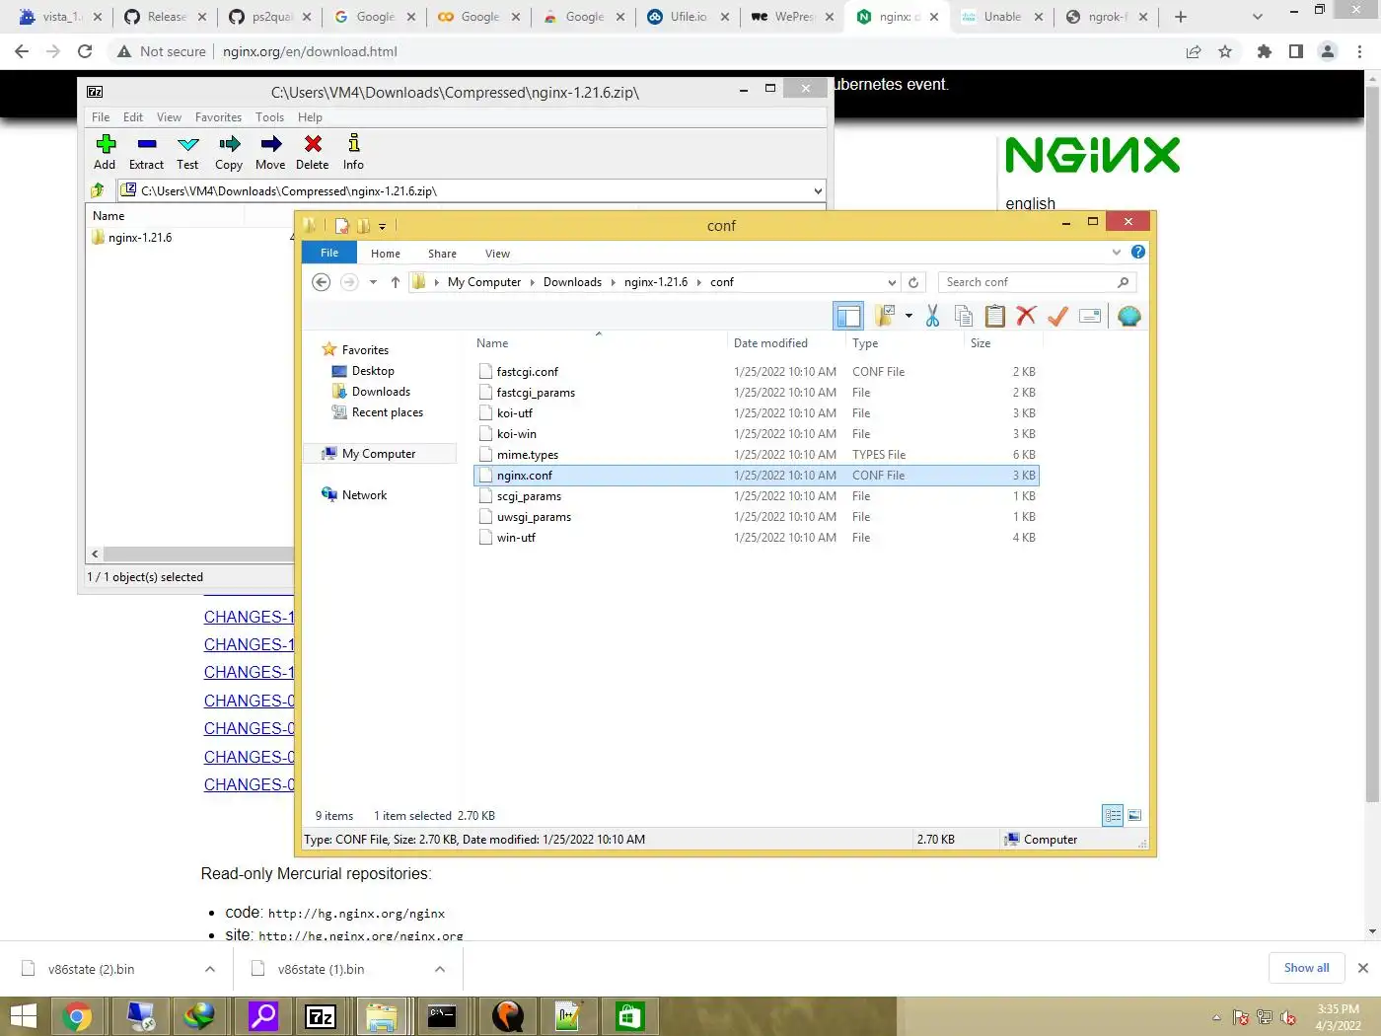This screenshot has width=1381, height=1036.
Task: Click the folder options icon in Explorer
Action: 885,316
